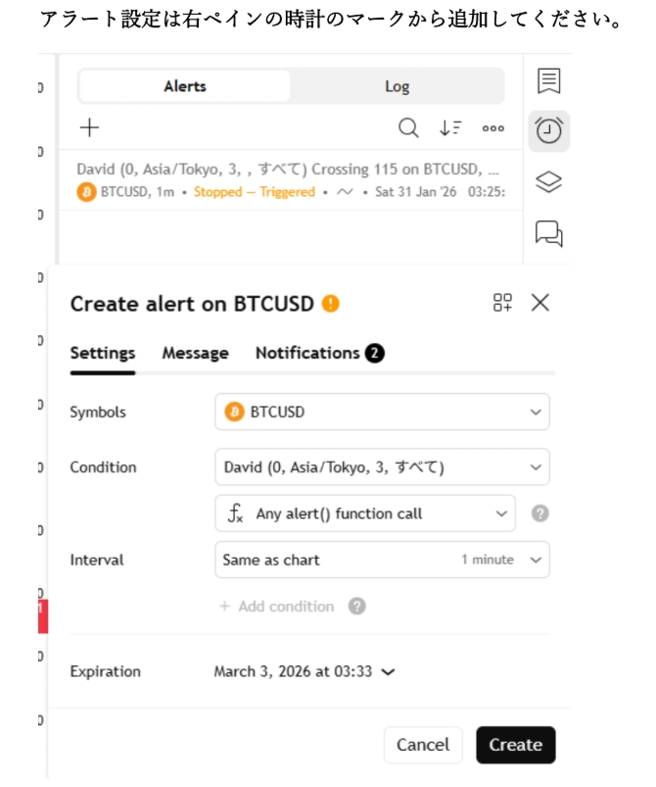The image size is (656, 787).
Task: Click help icon beside function call dropdown
Action: point(539,514)
